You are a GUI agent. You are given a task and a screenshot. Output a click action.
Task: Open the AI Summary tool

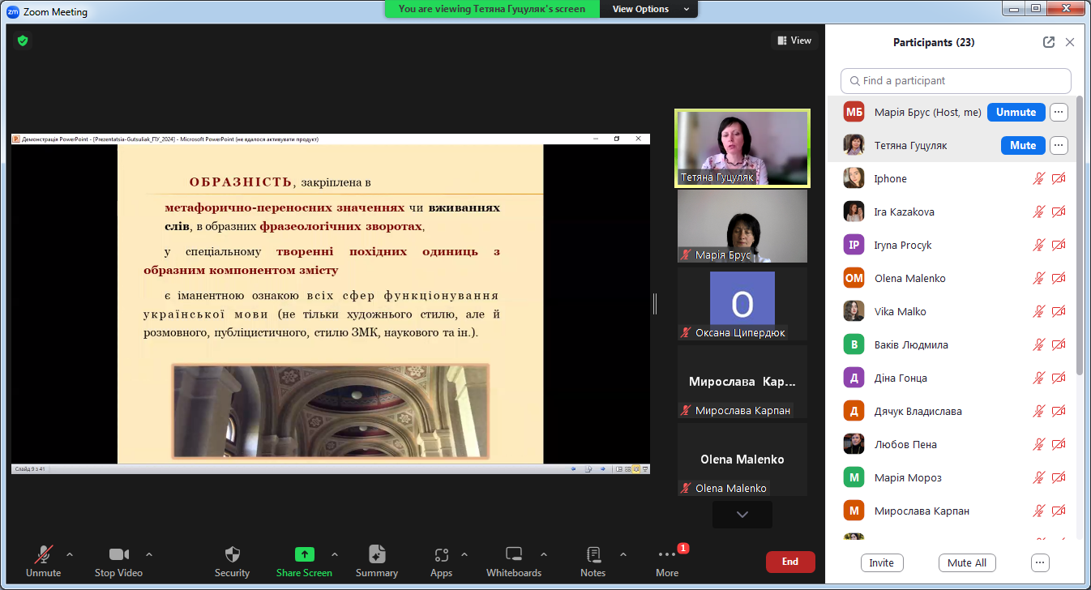click(377, 555)
